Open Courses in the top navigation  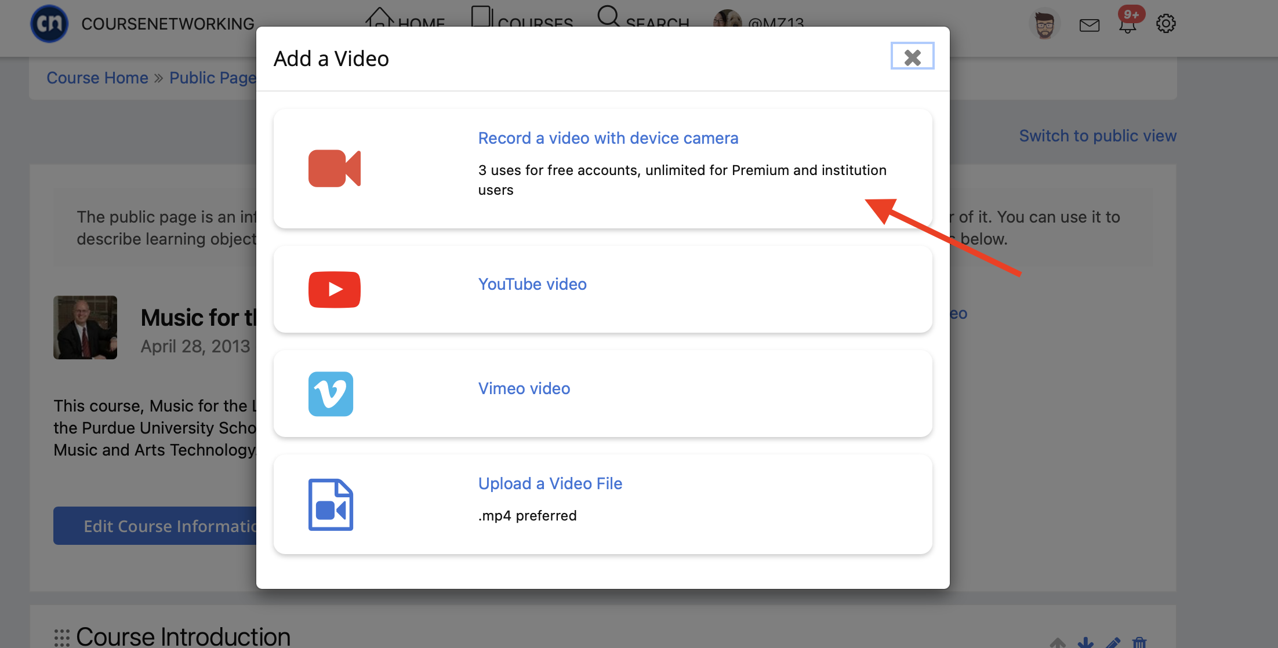coord(522,19)
